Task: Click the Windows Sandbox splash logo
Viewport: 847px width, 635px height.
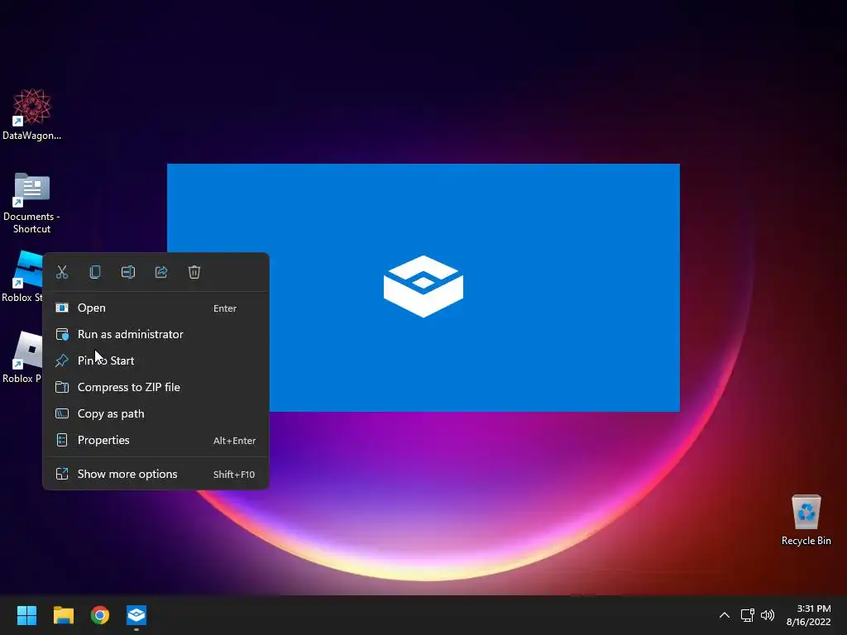Action: point(423,287)
